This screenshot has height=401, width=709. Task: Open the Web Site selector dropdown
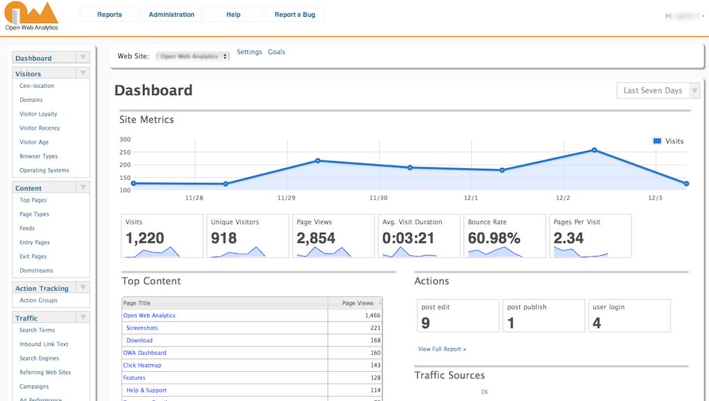193,56
